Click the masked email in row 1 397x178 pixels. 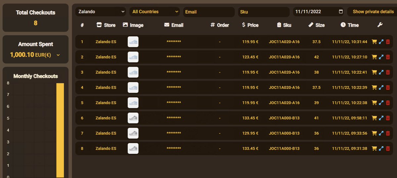pyautogui.click(x=174, y=42)
